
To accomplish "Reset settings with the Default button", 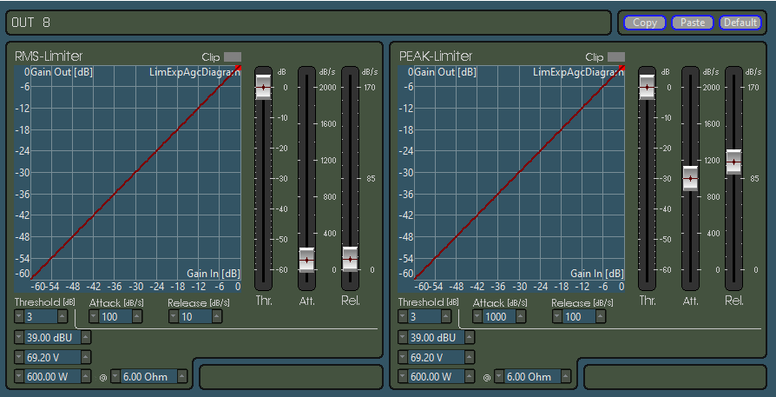I will [740, 23].
